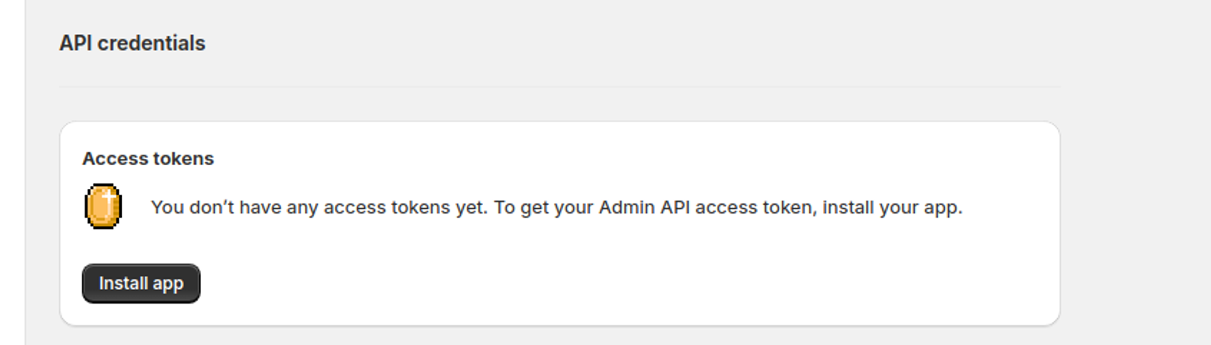Click the Install app button
Screen dimensions: 1211x345
pyautogui.click(x=141, y=283)
